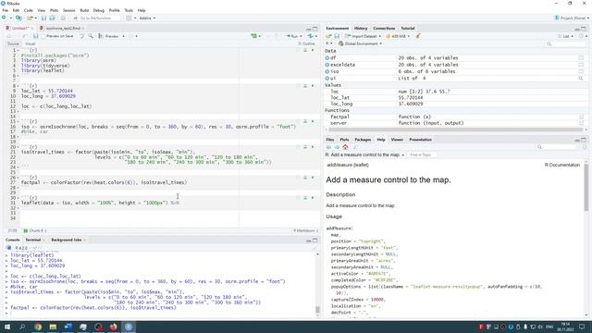Toggle the checkbox for the server function row

581,123
